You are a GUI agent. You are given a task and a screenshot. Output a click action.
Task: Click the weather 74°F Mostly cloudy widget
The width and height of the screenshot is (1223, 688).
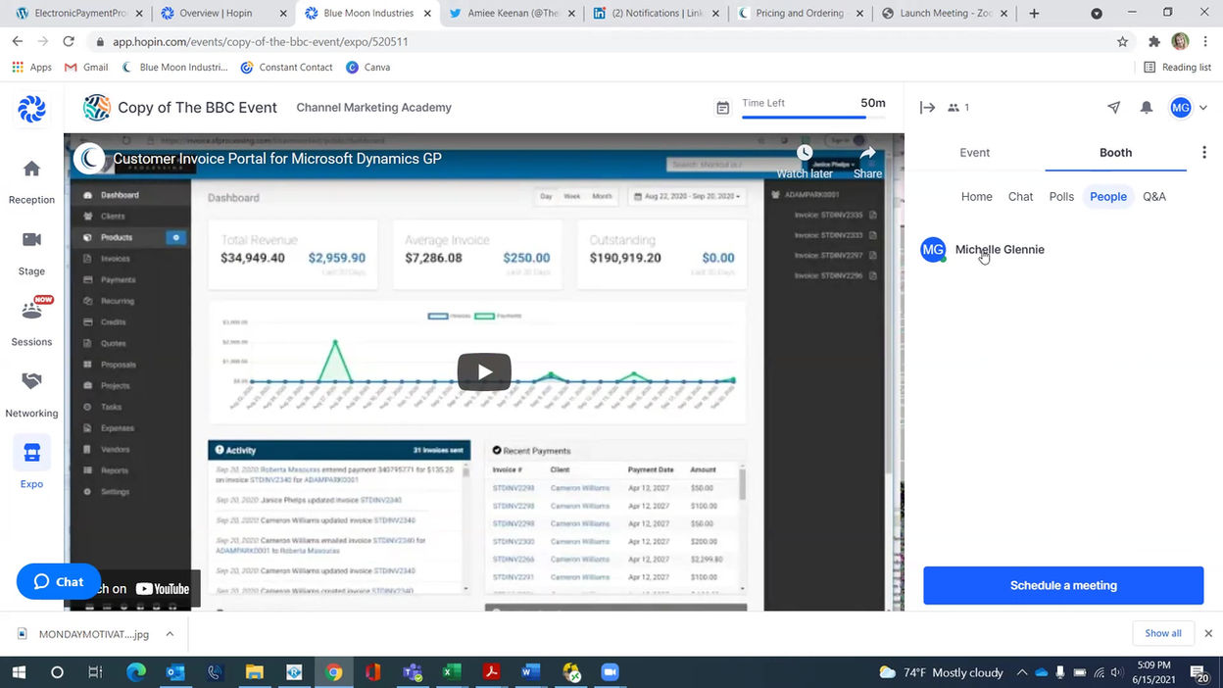tap(942, 672)
